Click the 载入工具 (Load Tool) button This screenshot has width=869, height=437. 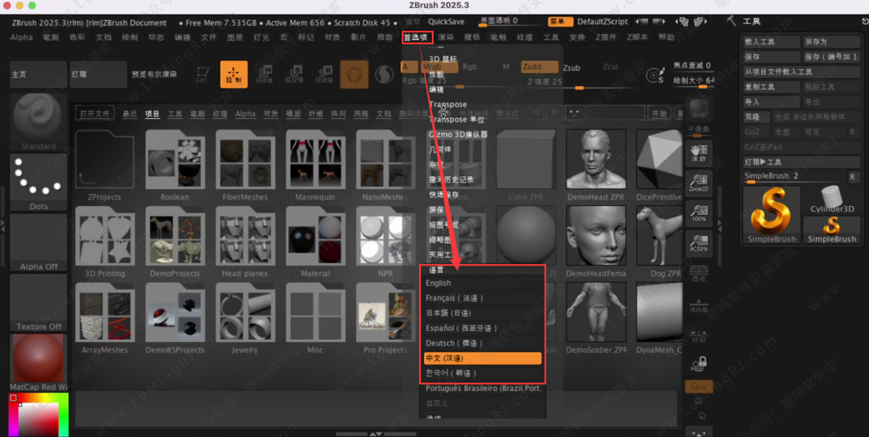tap(769, 42)
